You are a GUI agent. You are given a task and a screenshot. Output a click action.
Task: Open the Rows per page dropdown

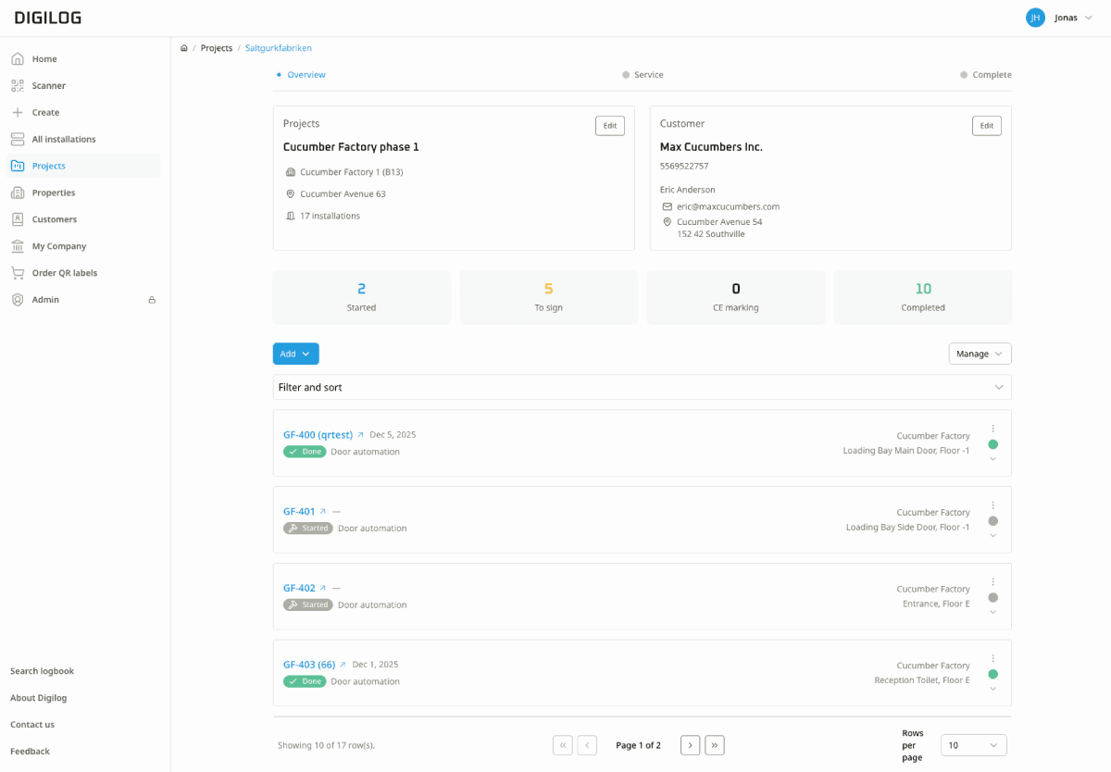click(973, 745)
